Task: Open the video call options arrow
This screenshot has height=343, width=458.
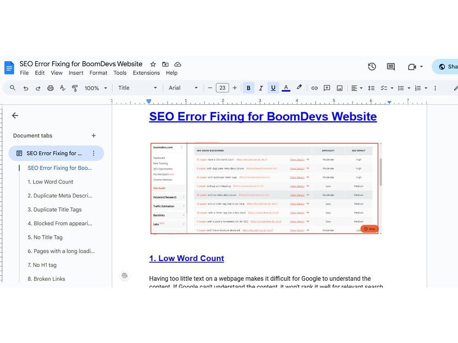Action: [421, 67]
